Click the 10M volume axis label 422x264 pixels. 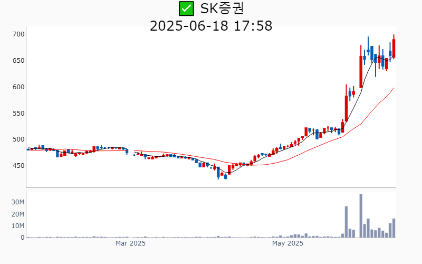pyautogui.click(x=18, y=226)
